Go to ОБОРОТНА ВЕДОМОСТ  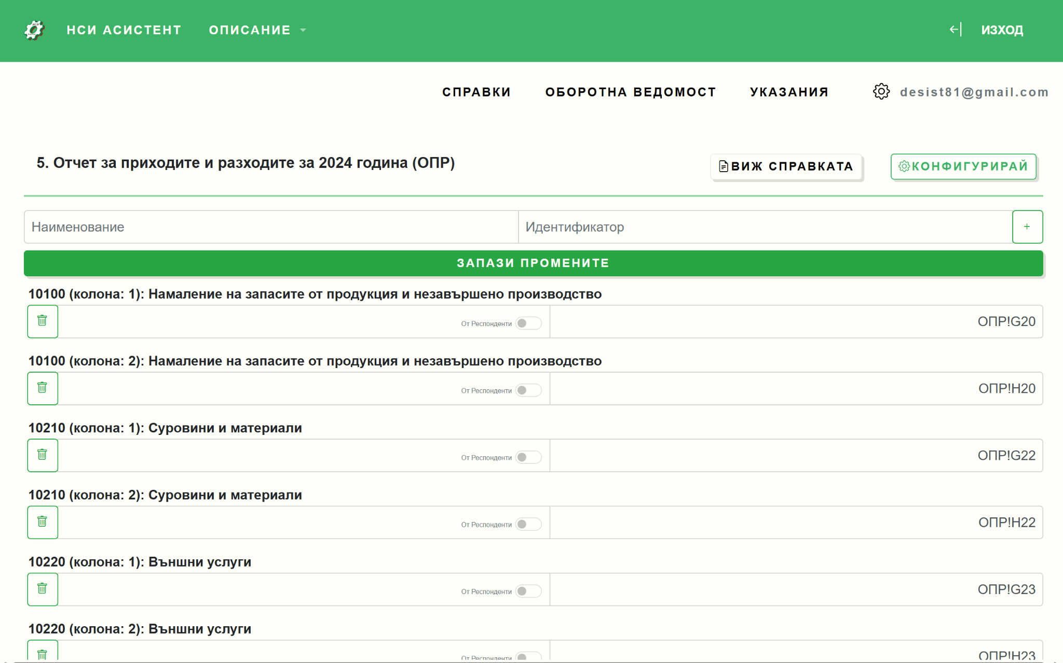point(630,92)
